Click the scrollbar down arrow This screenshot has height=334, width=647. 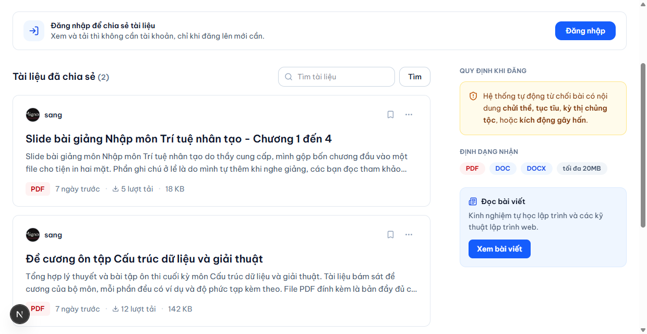point(643,330)
